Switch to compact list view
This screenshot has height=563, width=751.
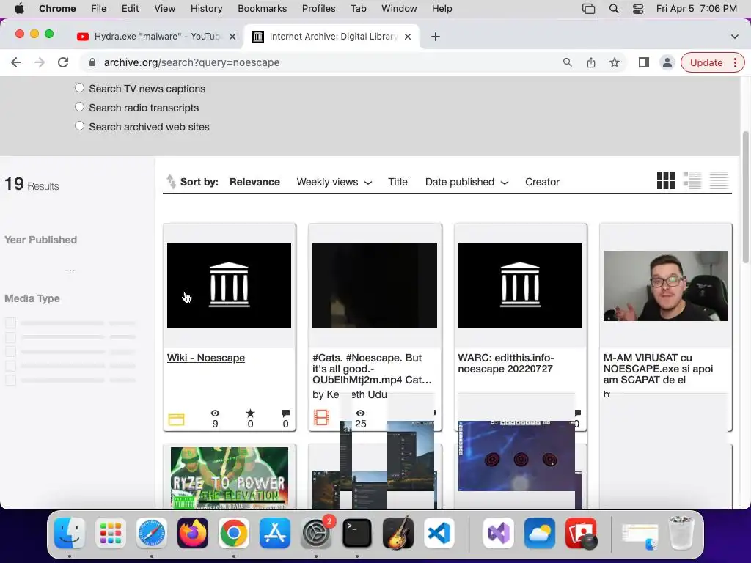(719, 180)
